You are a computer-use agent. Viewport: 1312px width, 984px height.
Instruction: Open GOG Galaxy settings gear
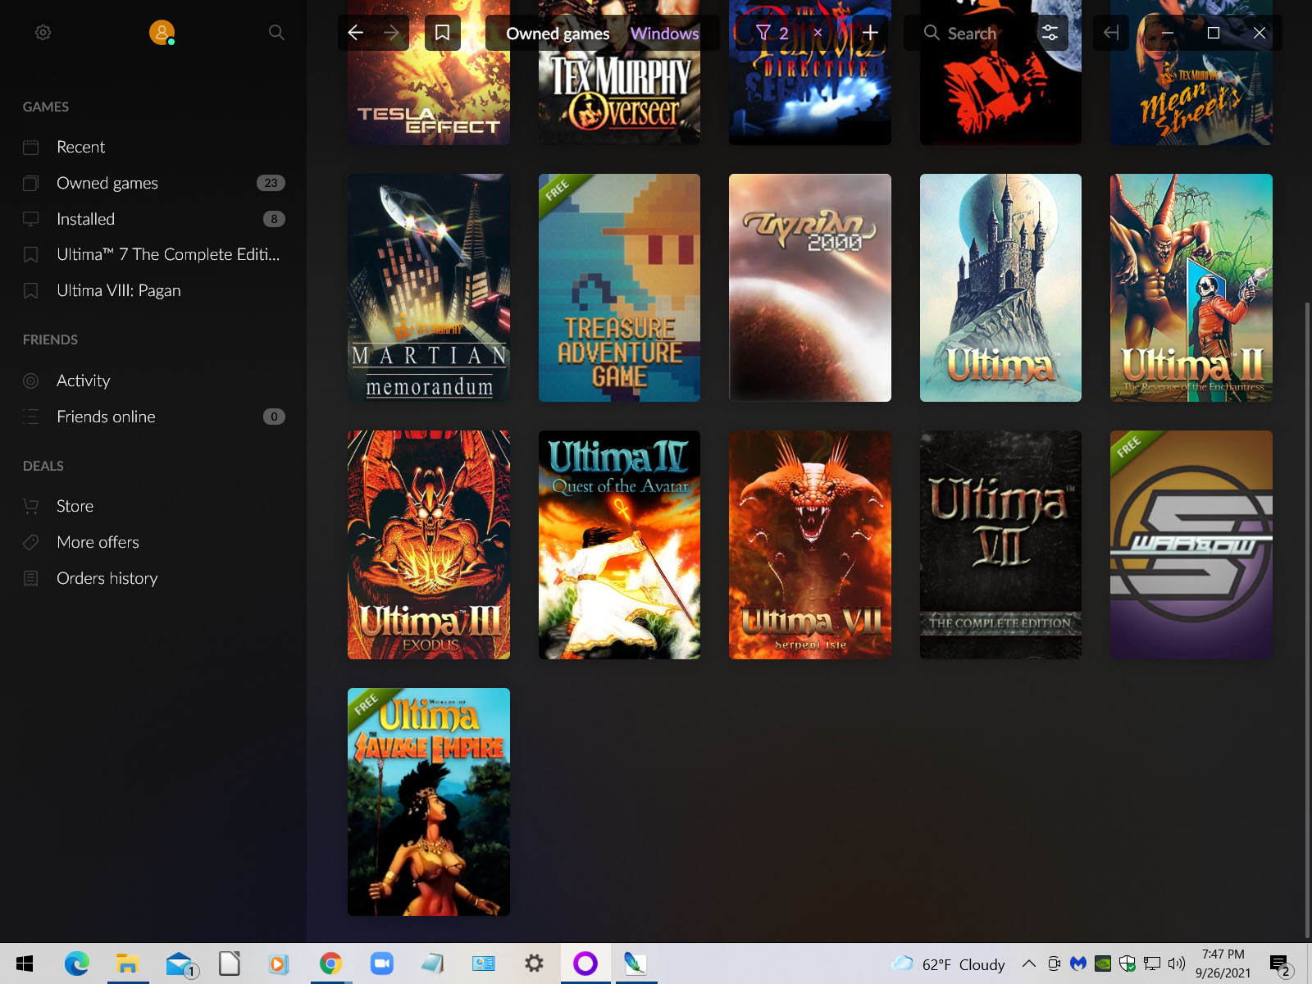coord(43,33)
